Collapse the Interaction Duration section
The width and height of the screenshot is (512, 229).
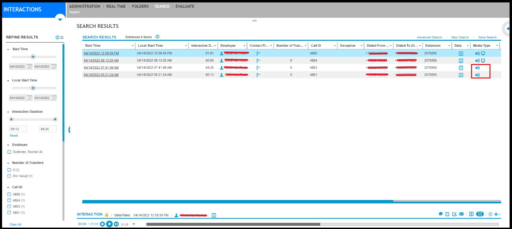[x=8, y=112]
